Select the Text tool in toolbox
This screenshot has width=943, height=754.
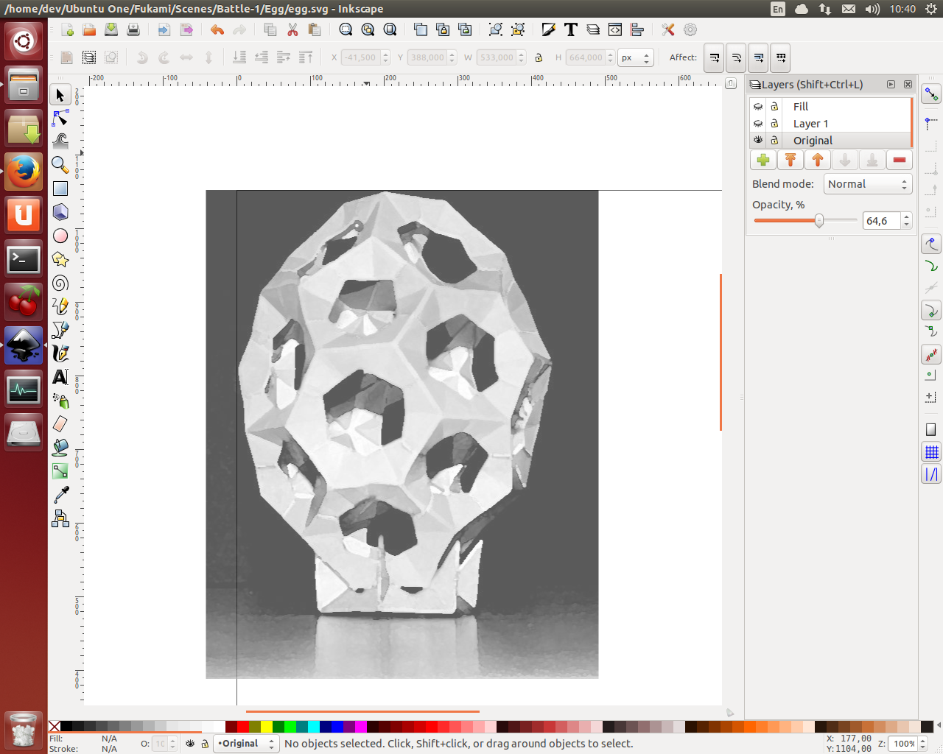coord(60,377)
